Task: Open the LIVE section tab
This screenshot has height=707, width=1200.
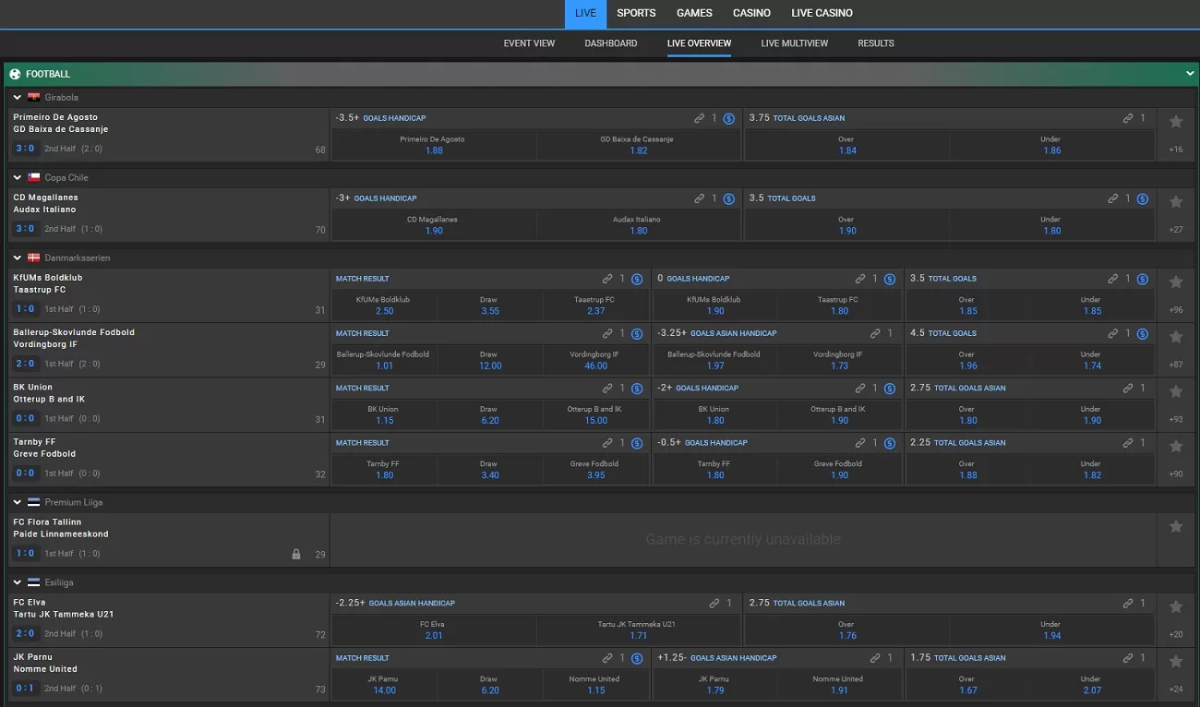Action: [585, 13]
